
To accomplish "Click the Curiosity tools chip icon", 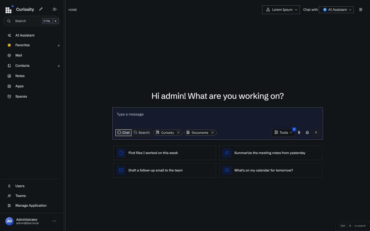I will [158, 132].
